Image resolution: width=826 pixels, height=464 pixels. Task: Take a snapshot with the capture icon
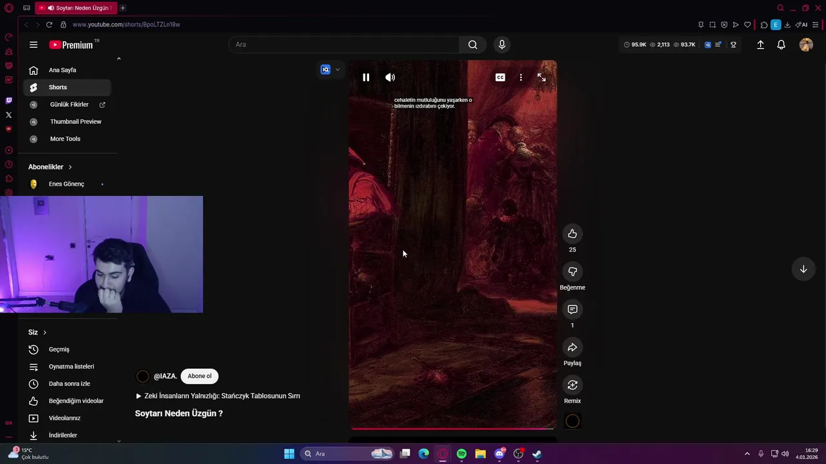(712, 24)
